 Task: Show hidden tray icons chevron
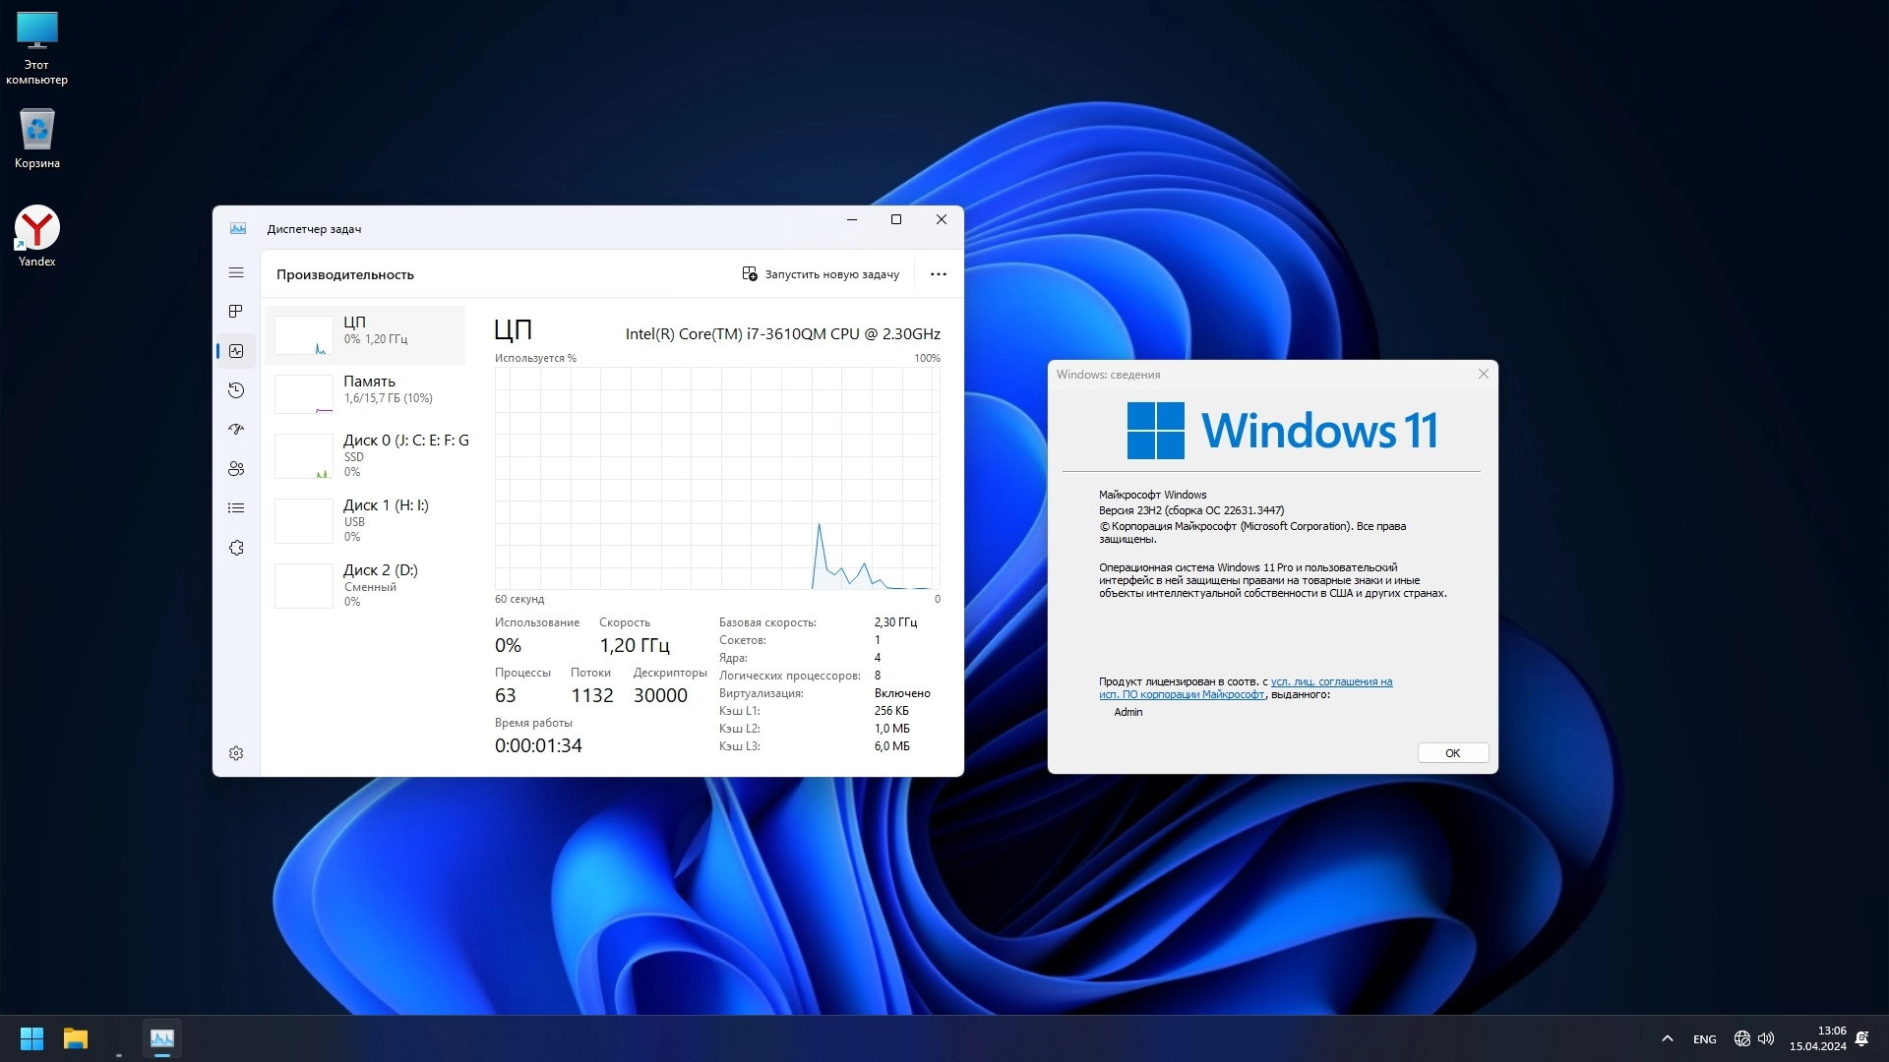1667,1038
